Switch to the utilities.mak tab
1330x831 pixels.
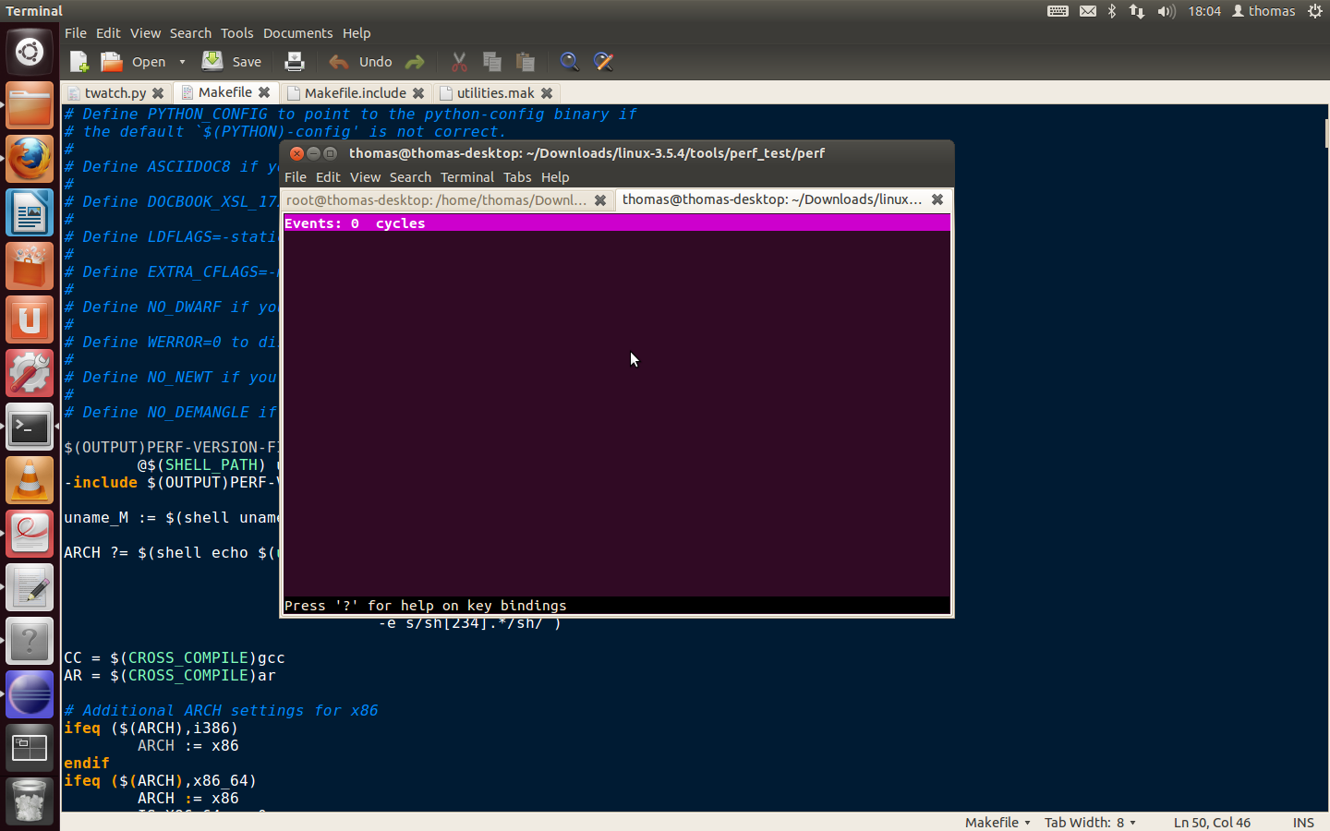tap(496, 93)
